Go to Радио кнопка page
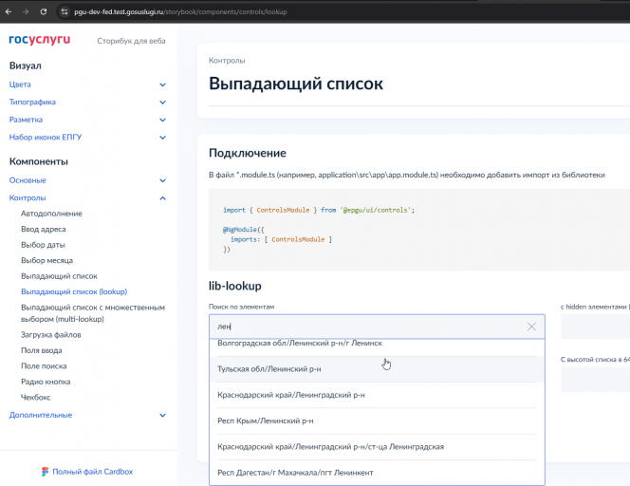This screenshot has height=486, width=630. pyautogui.click(x=46, y=382)
